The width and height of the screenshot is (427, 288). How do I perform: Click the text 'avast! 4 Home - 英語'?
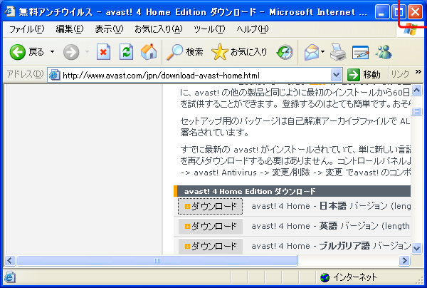point(295,226)
